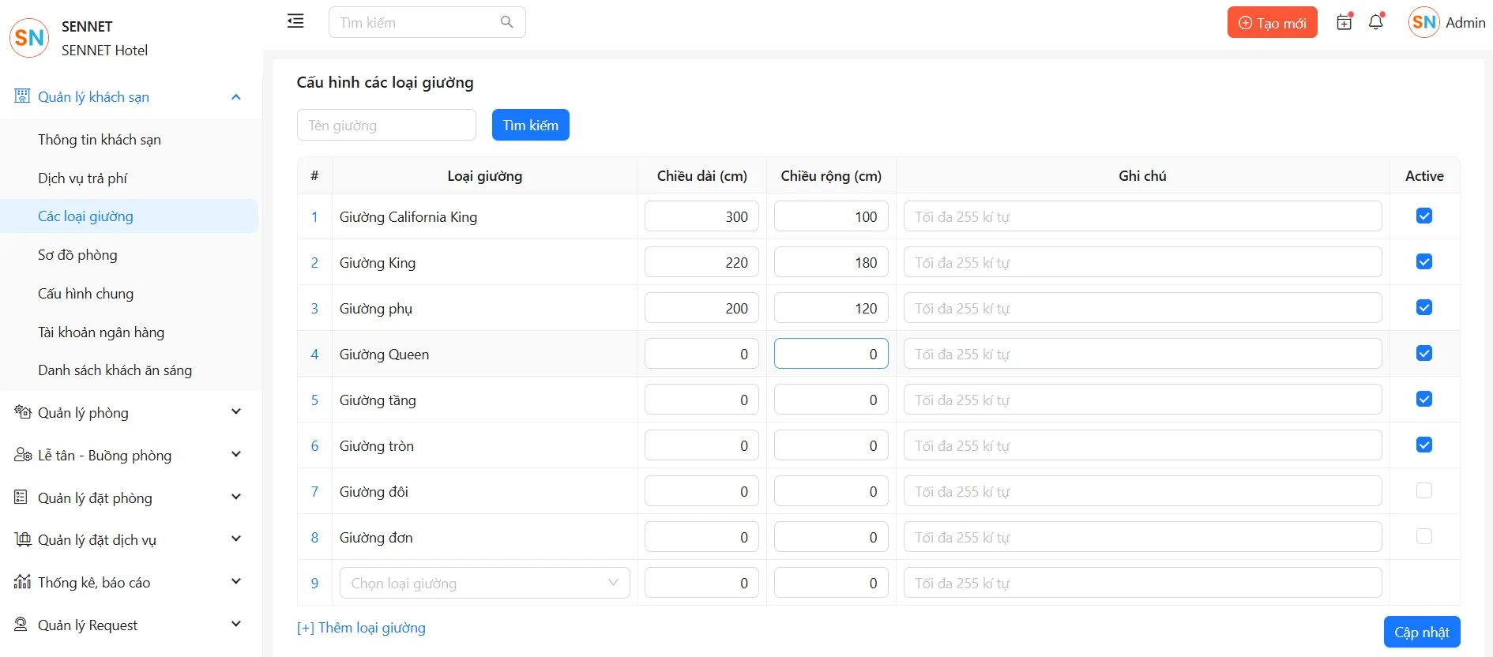Uncheck Active for Giường California King
Image resolution: width=1493 pixels, height=657 pixels.
pos(1423,216)
